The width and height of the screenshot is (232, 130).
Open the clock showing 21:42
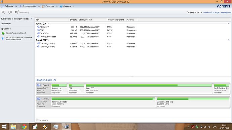click(x=224, y=127)
